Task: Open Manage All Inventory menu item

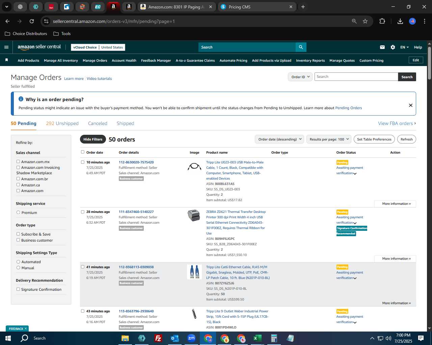Action: click(x=61, y=60)
